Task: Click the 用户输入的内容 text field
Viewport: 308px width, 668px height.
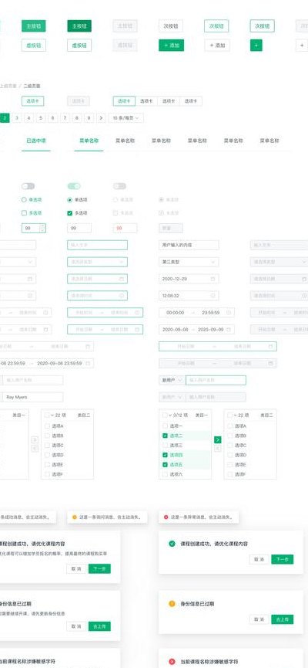Action: click(189, 245)
